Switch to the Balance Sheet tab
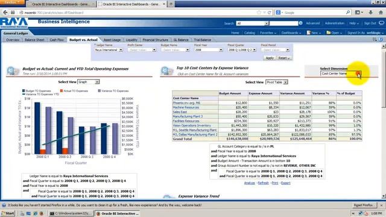This screenshot has width=386, height=217. tap(34, 40)
